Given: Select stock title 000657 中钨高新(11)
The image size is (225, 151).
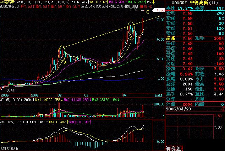Looking at the screenshot, I should (195, 2).
